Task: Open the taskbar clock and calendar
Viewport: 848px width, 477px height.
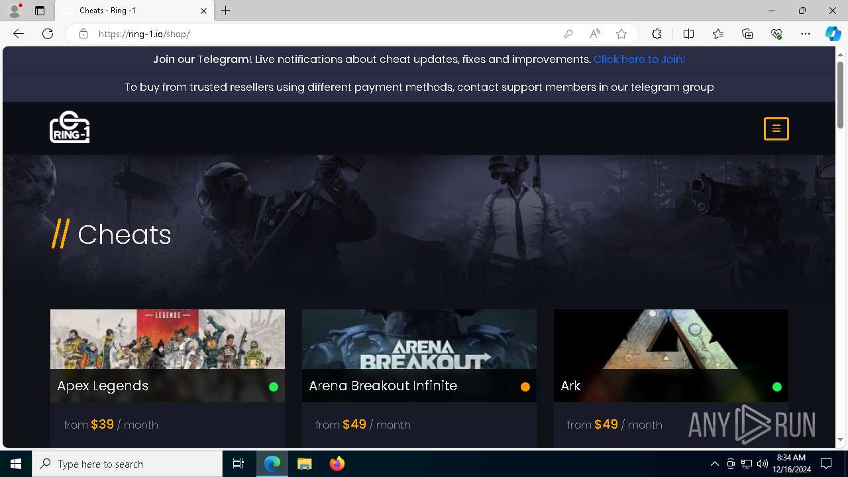Action: (x=791, y=464)
